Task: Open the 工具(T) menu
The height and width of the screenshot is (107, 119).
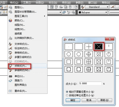Action: coord(27,2)
